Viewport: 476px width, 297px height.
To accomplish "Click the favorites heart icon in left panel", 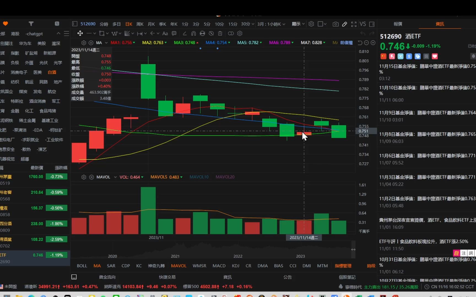I will 5,24.
